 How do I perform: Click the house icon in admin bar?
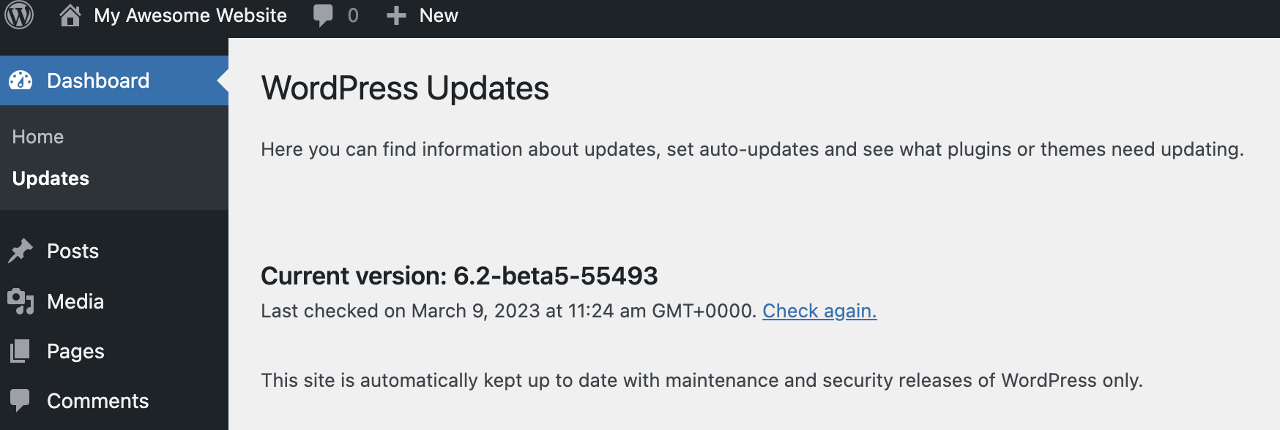click(70, 15)
